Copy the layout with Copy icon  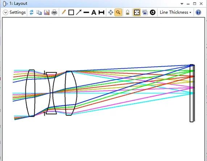pos(39,13)
